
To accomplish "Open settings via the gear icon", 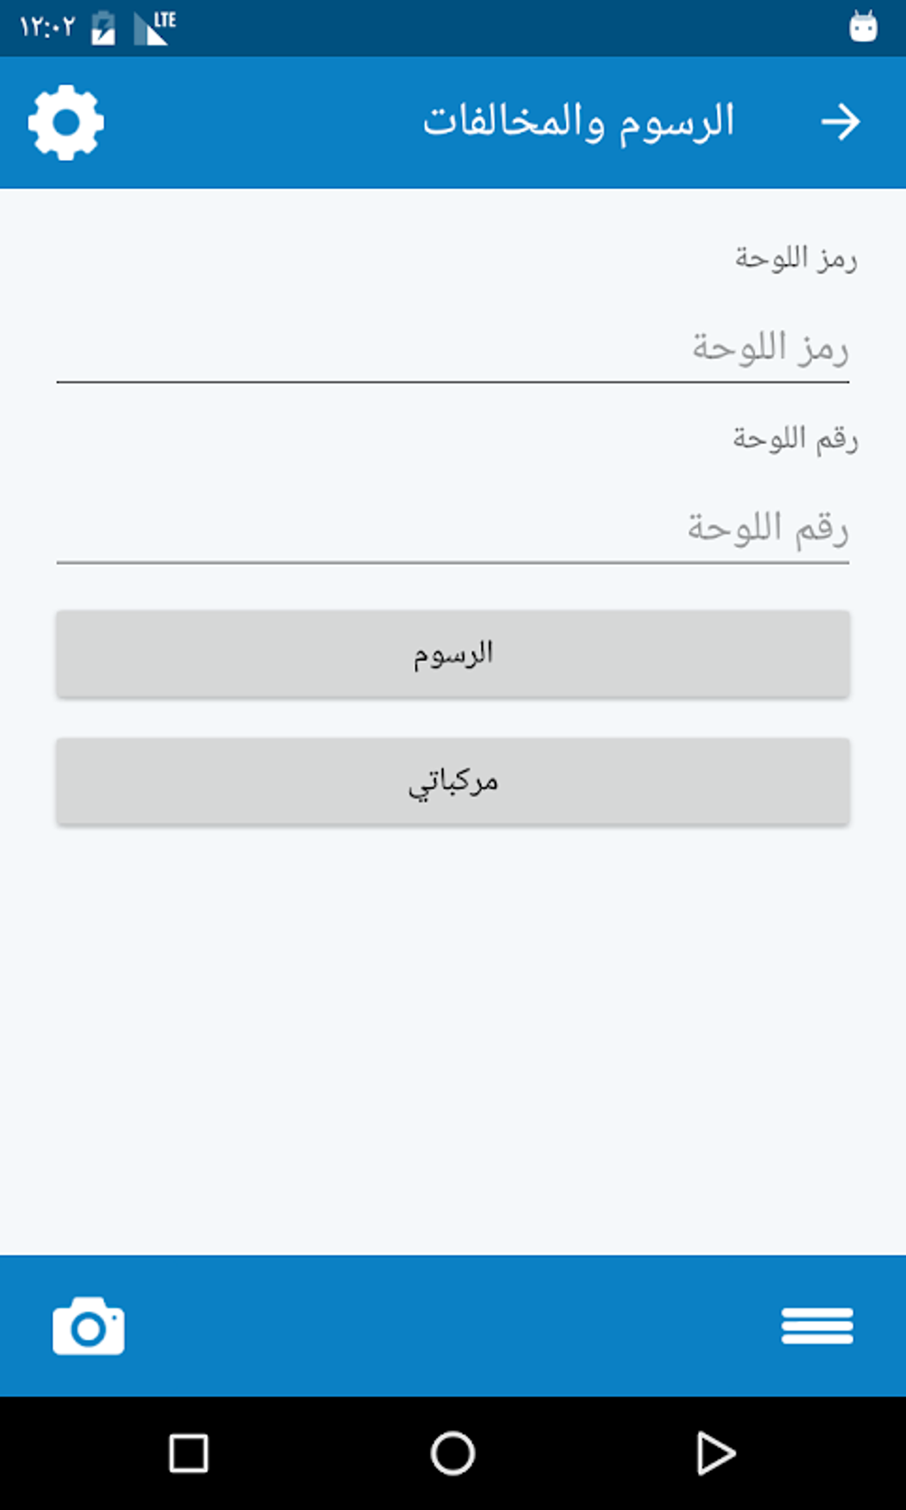I will click(x=66, y=123).
